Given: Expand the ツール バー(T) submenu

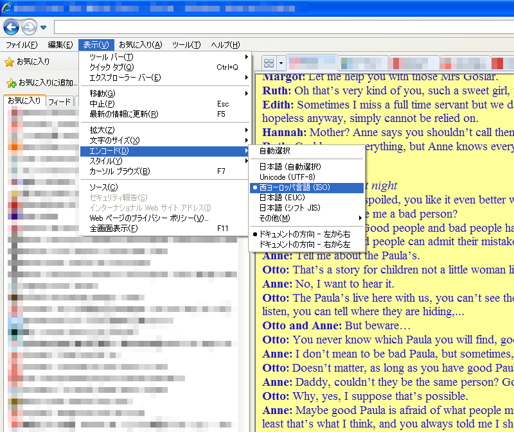Looking at the screenshot, I should pos(111,57).
